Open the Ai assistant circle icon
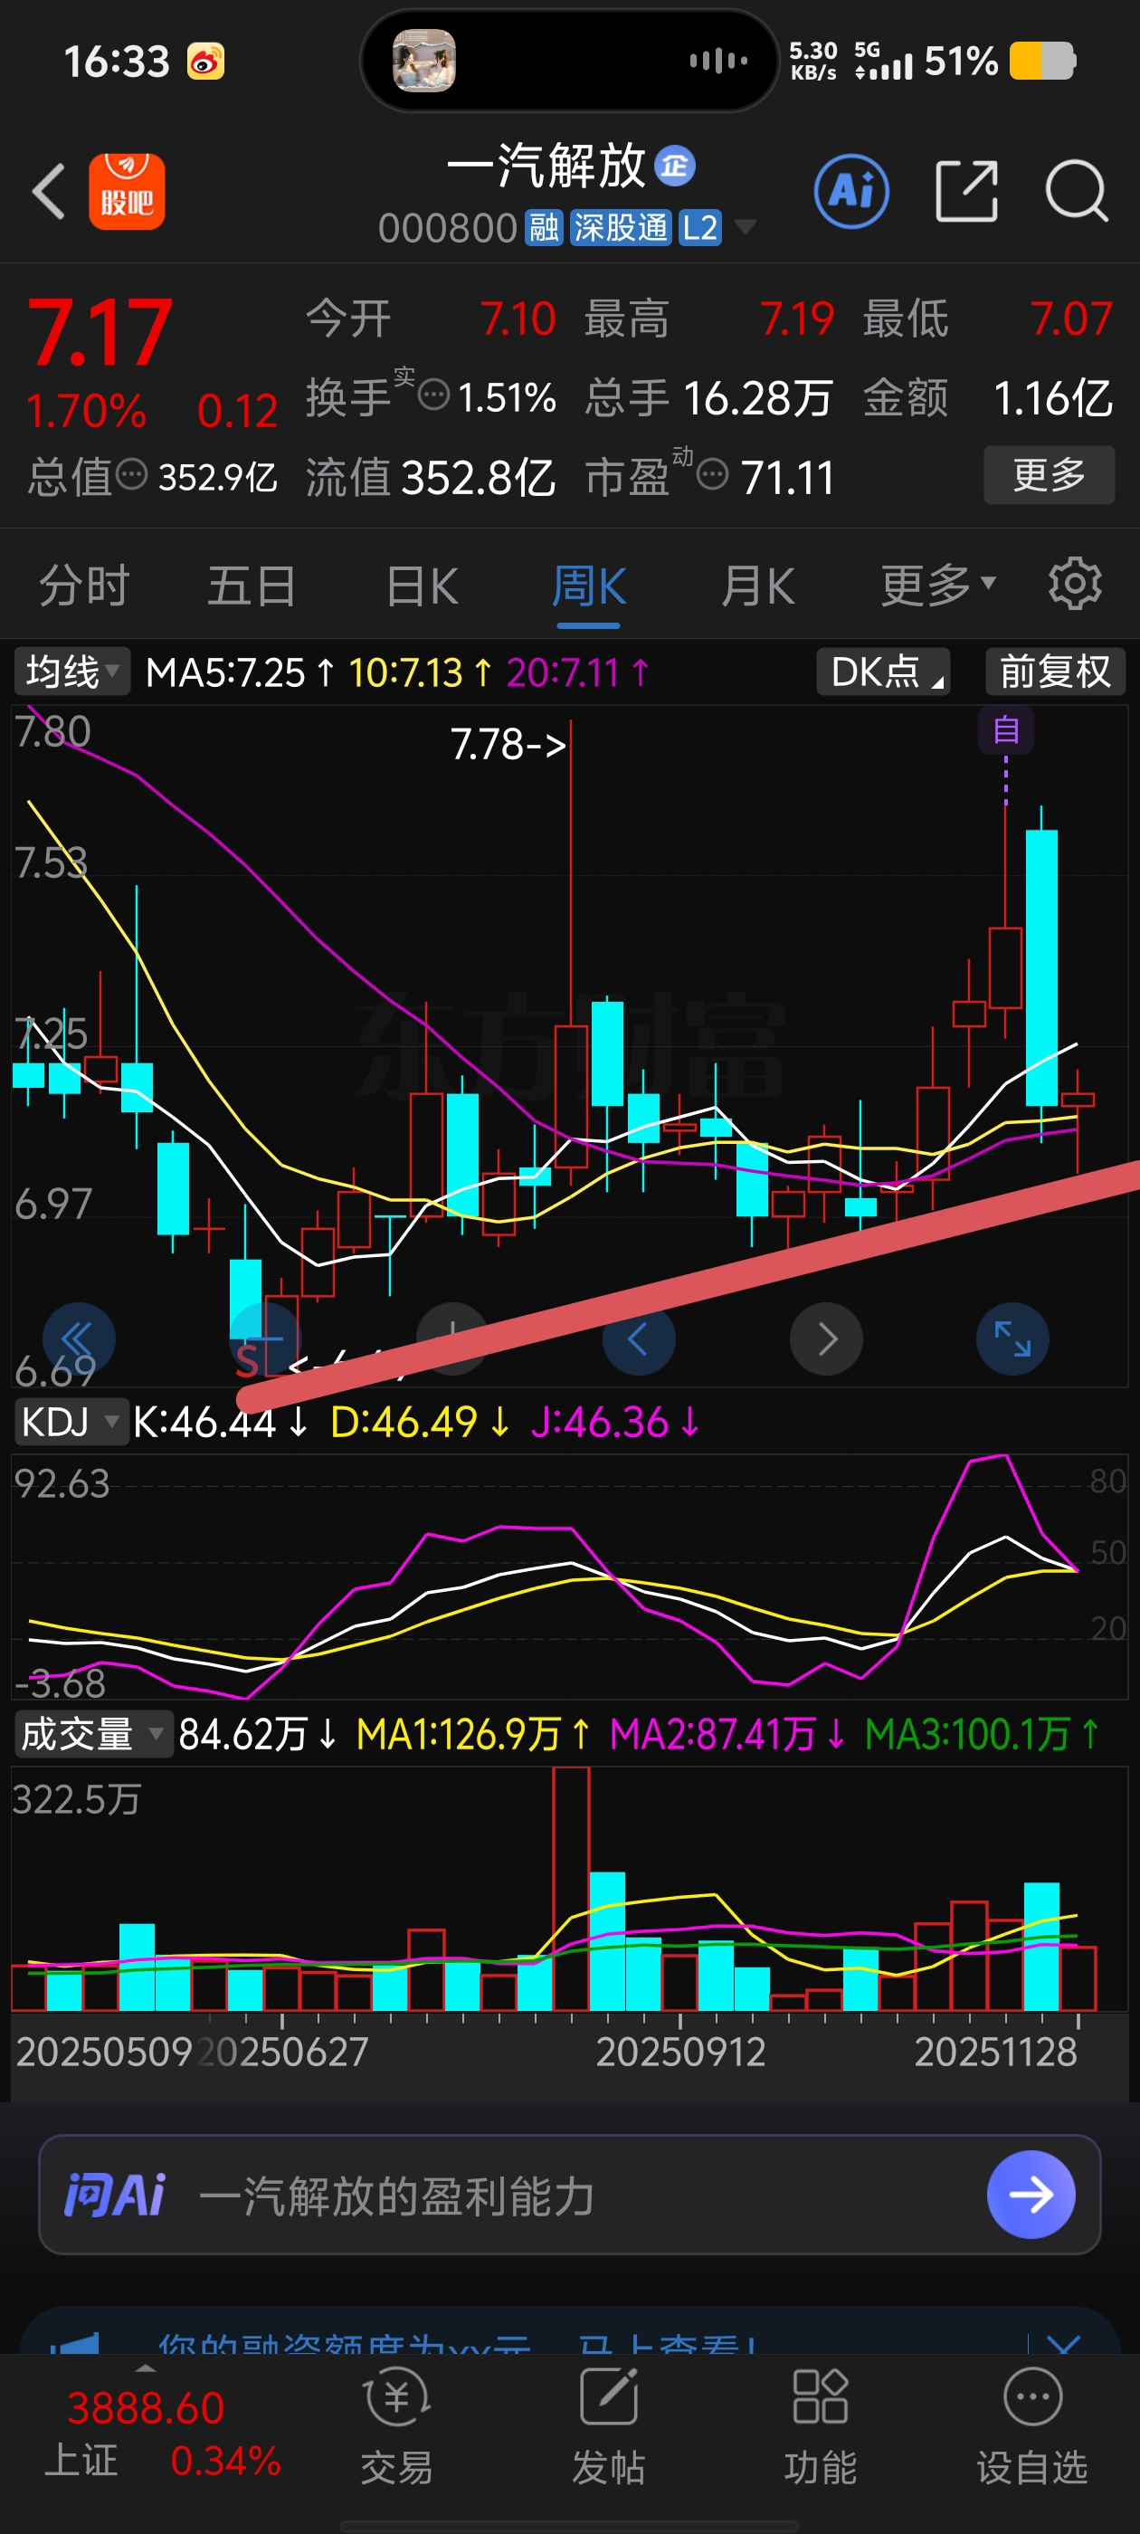1140x2534 pixels. click(x=851, y=191)
